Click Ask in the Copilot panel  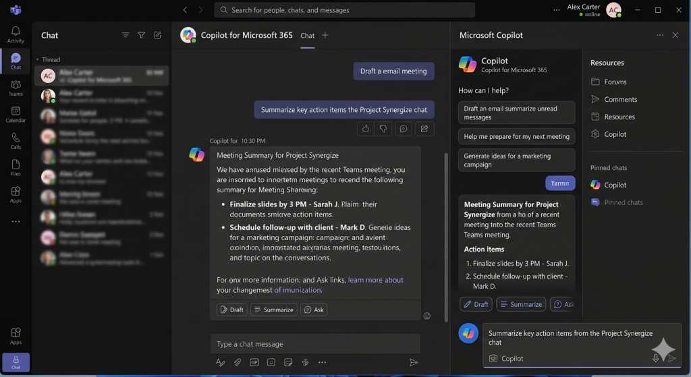(x=563, y=304)
